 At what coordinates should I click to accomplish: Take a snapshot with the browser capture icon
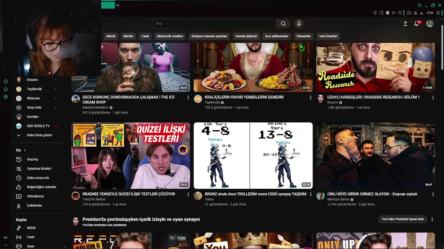coord(381,13)
